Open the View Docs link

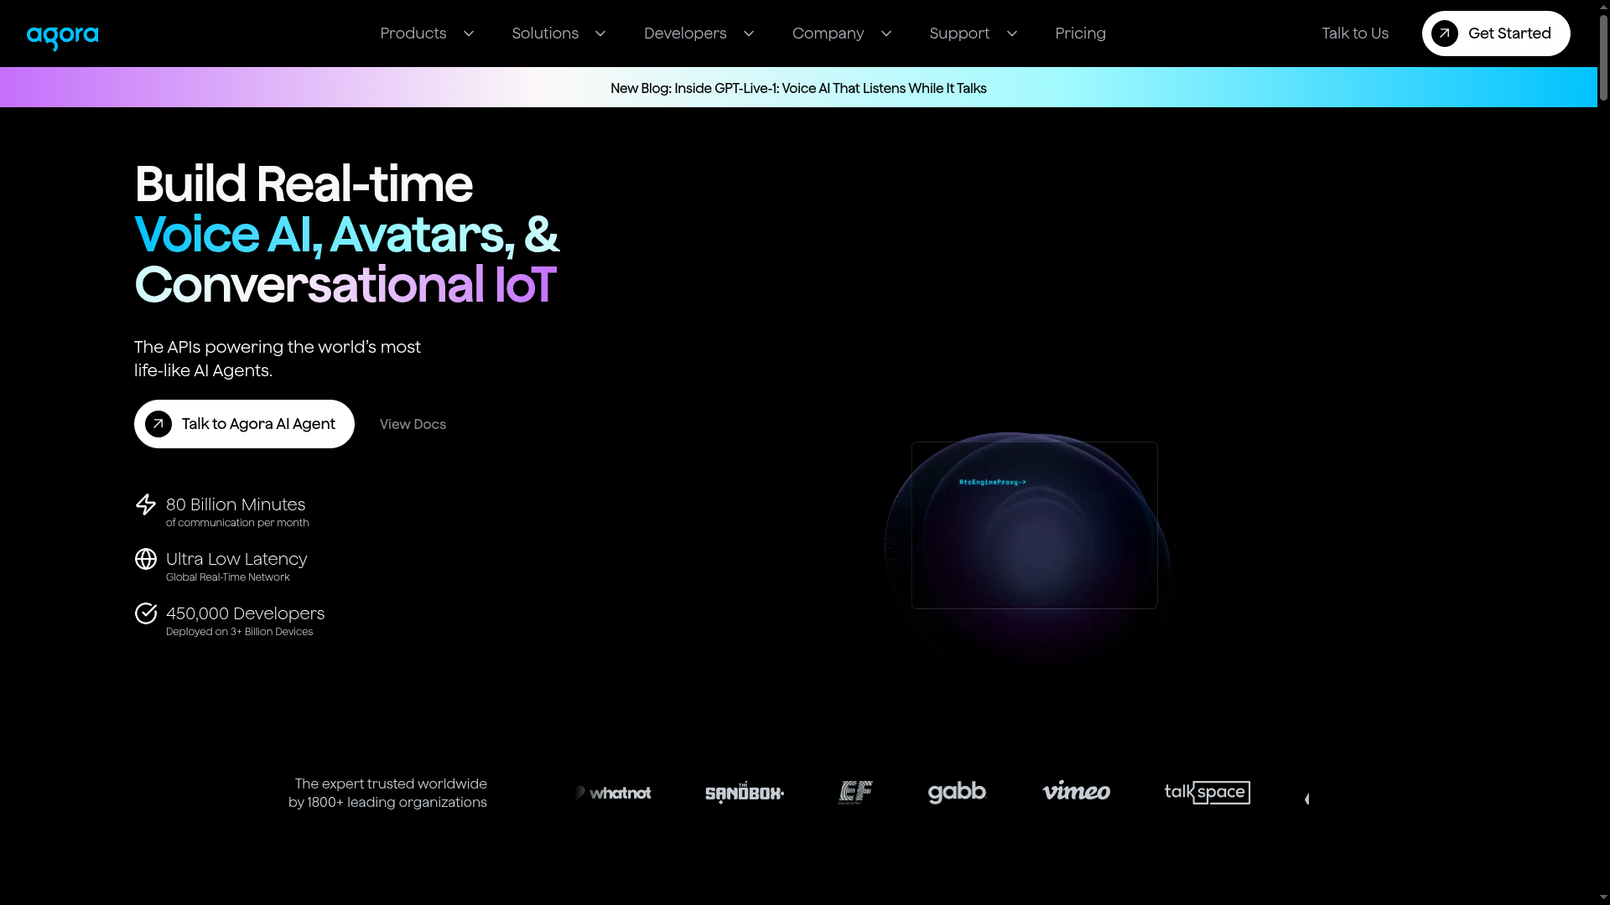[413, 424]
